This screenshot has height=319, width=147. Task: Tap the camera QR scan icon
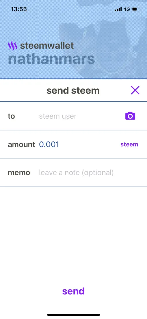click(130, 116)
